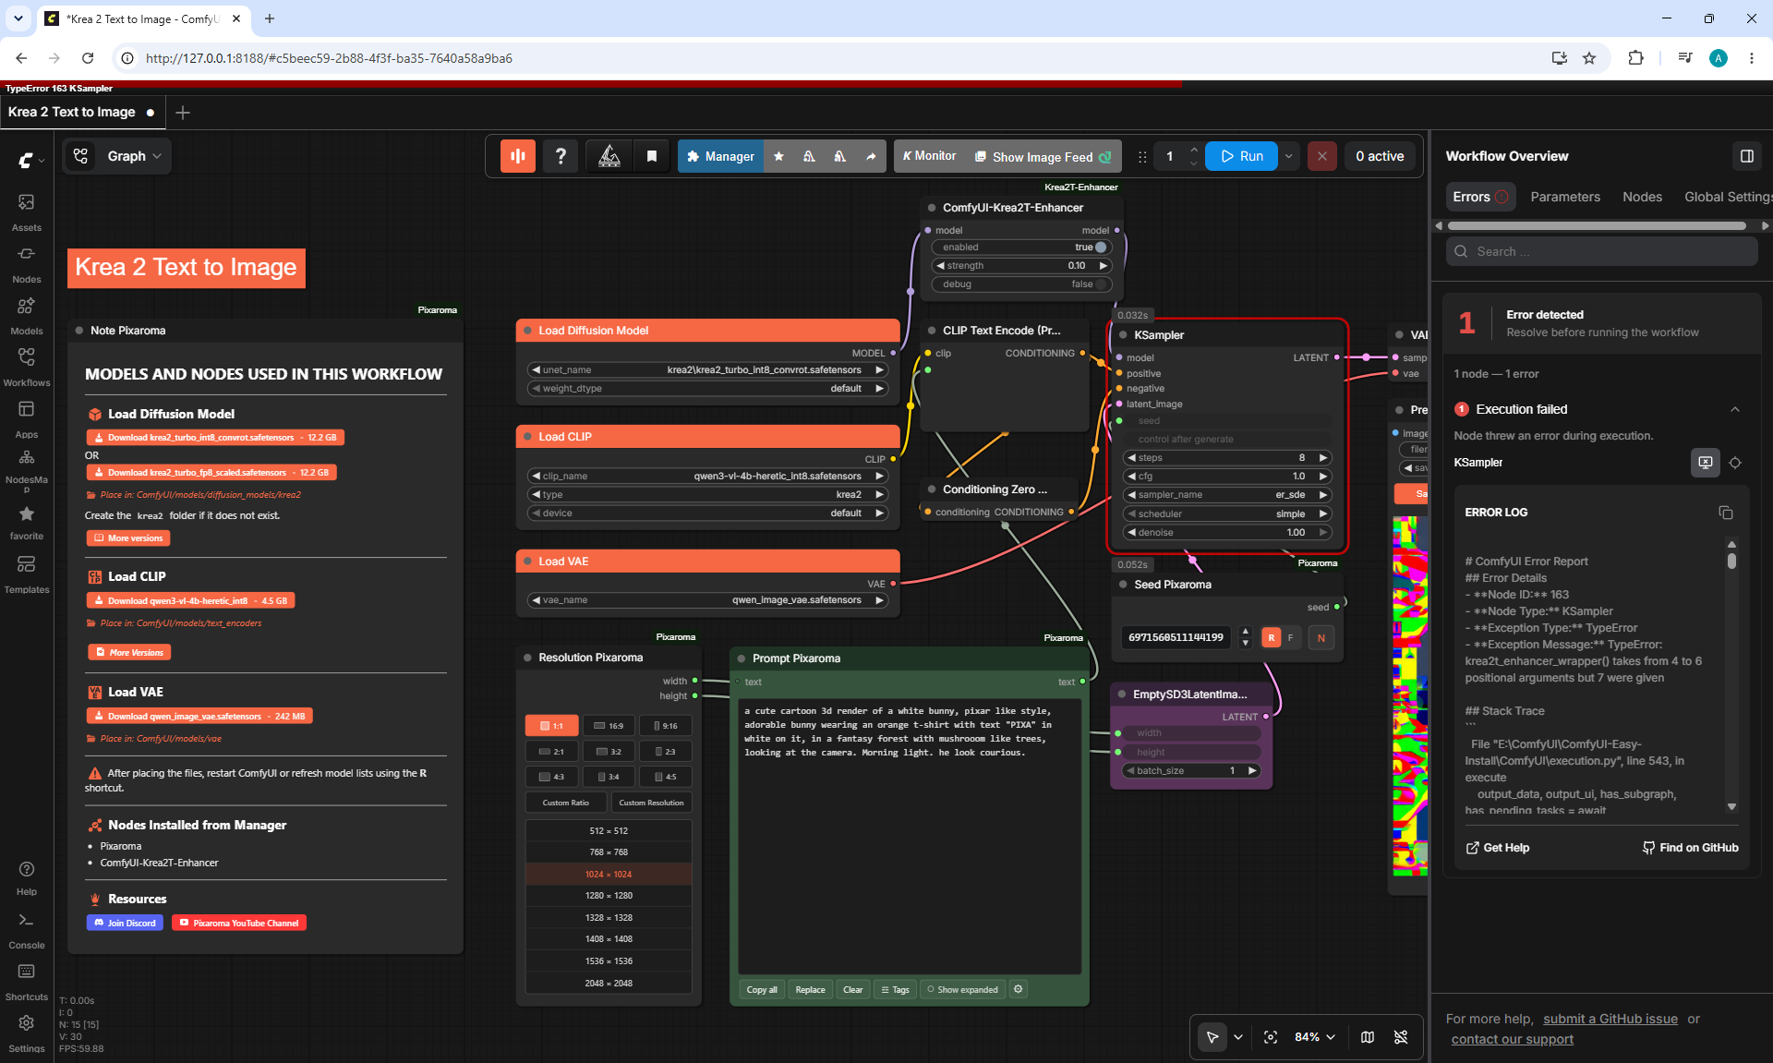Cancel the current run with the red X
Screen dimensions: 1773x1063
point(1322,156)
